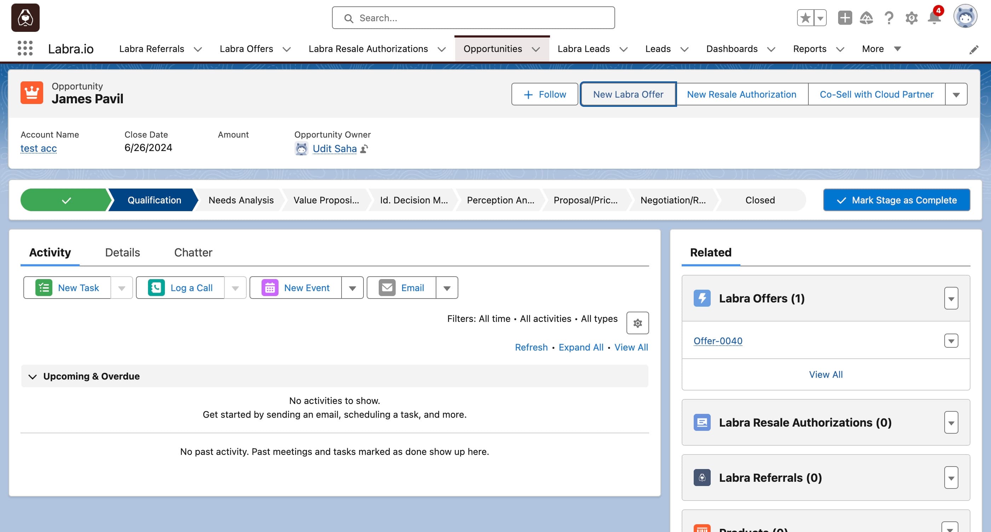The image size is (991, 532).
Task: Open the notifications bell
Action: [x=934, y=18]
